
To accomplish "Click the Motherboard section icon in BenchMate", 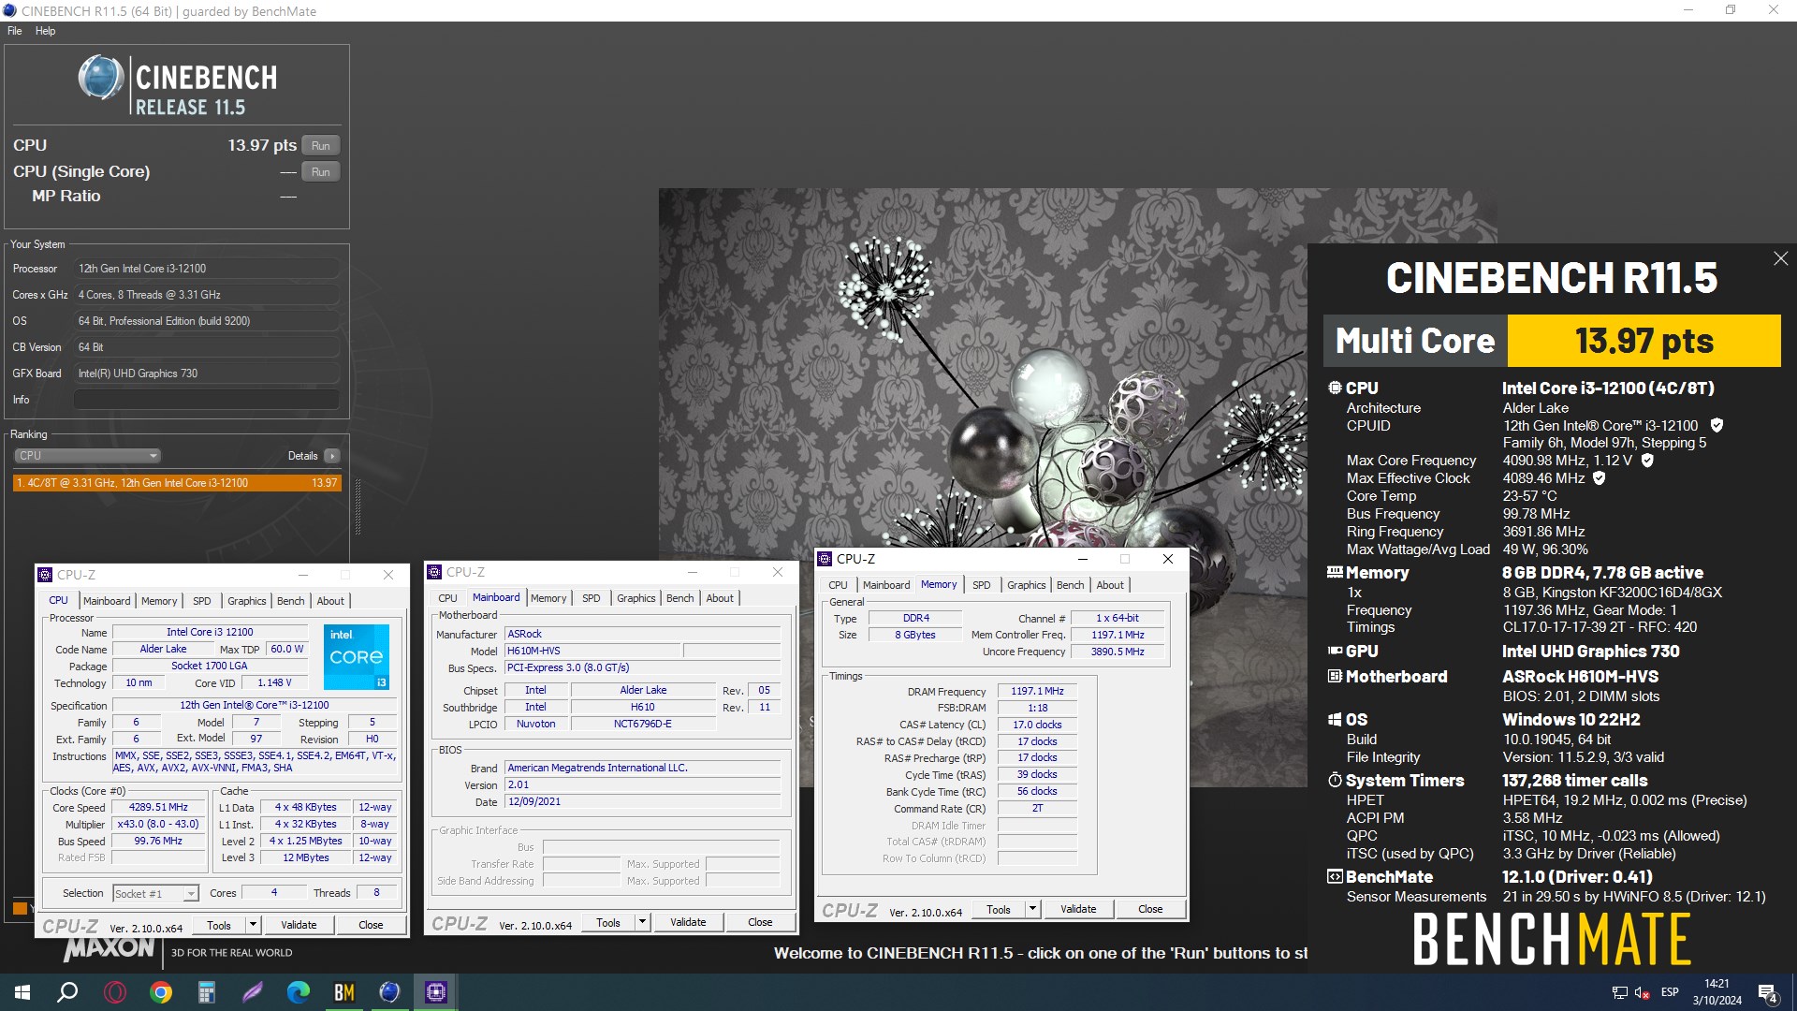I will point(1335,676).
